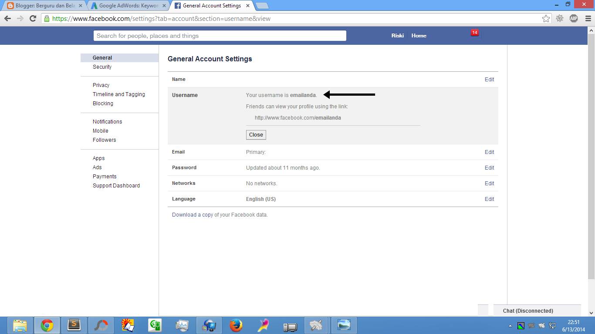
Task: Open the SEO gear extension icon
Action: click(560, 18)
